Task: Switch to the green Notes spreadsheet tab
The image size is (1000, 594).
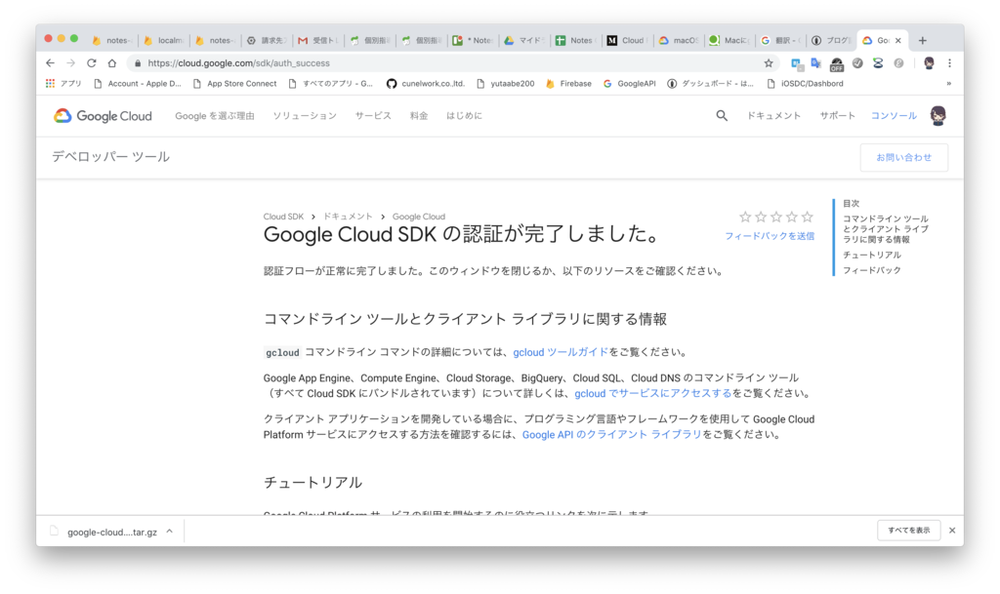Action: coord(575,40)
